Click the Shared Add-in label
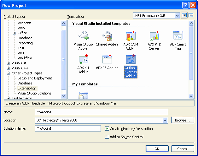The image size is (198, 156). (107, 44)
